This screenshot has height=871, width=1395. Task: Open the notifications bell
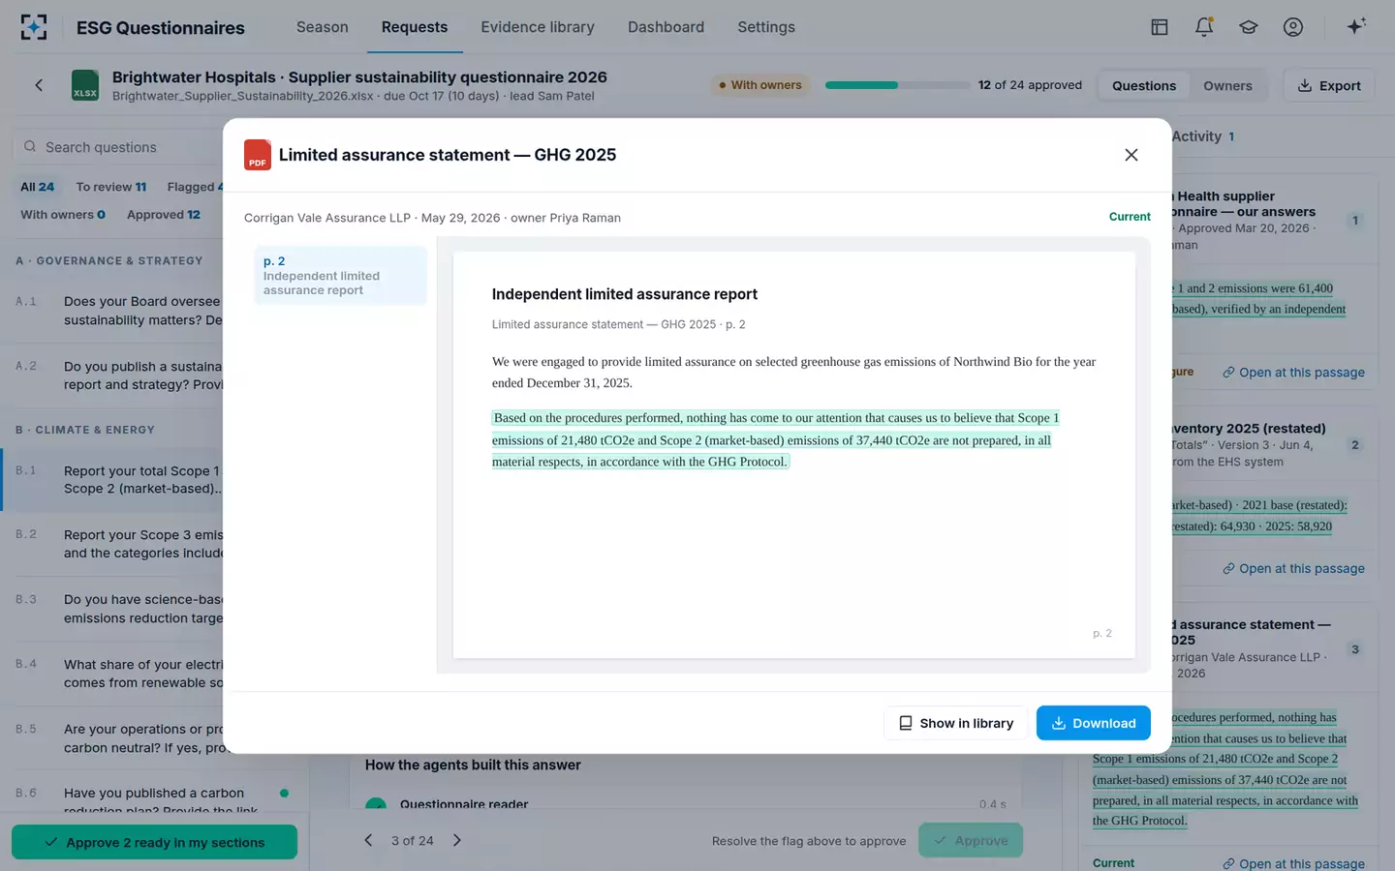coord(1204,27)
